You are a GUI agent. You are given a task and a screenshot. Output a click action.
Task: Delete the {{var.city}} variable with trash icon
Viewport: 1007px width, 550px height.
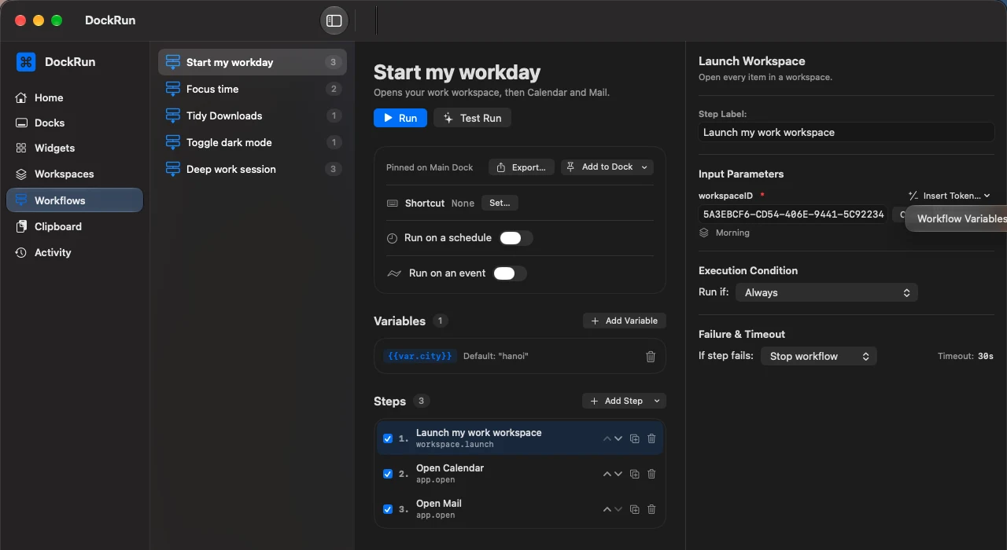tap(651, 357)
